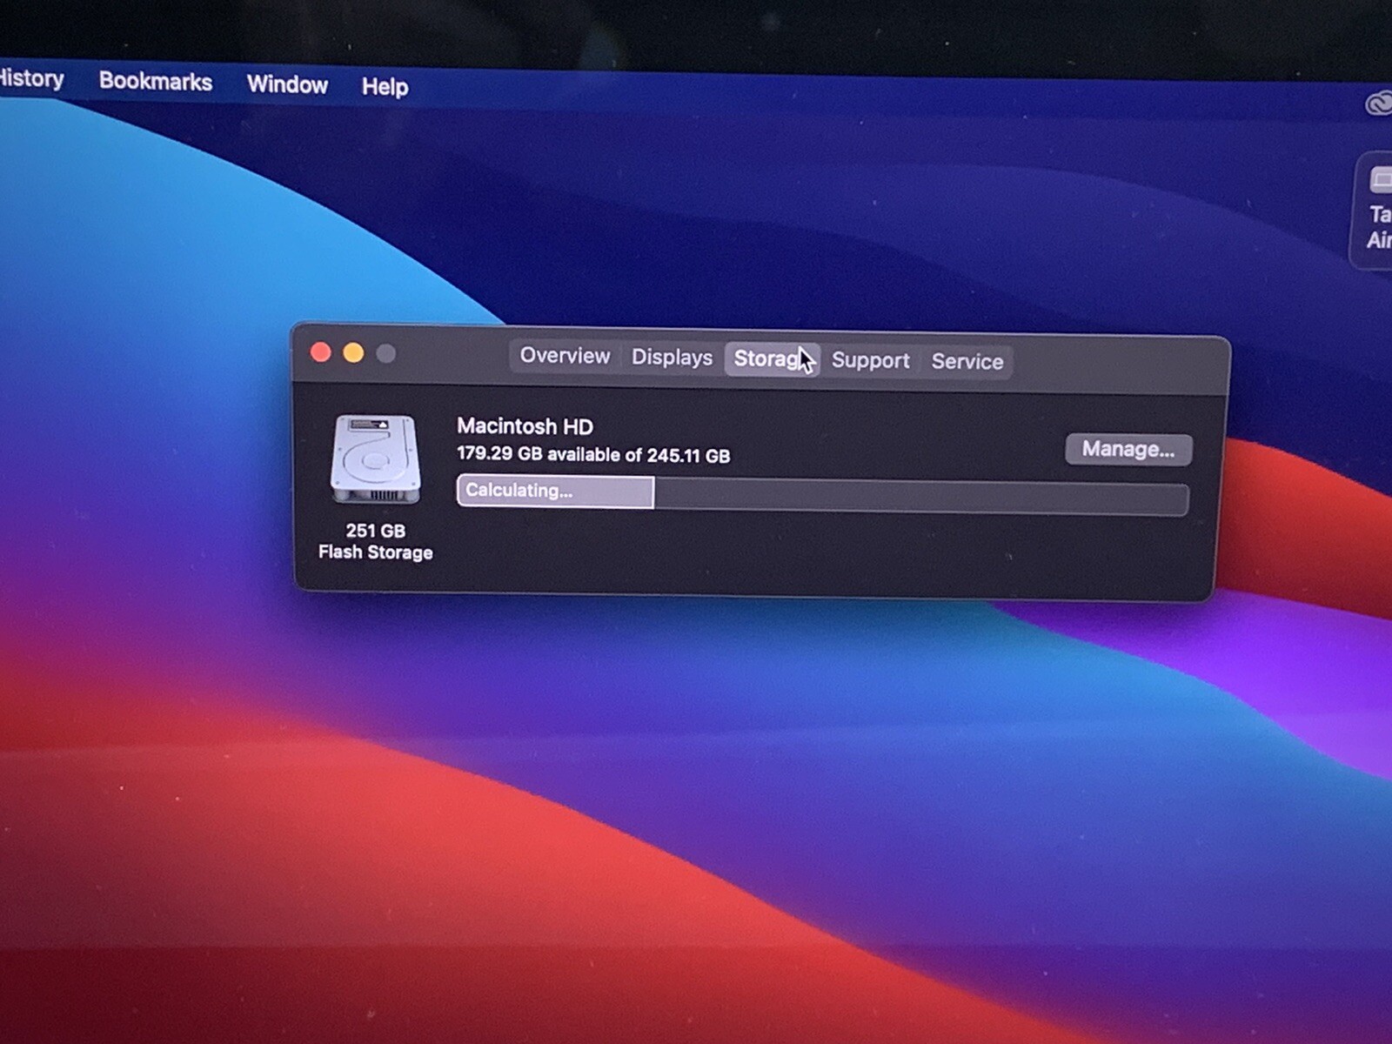Click the desktop icon at the right edge
The image size is (1392, 1044).
[x=1377, y=209]
